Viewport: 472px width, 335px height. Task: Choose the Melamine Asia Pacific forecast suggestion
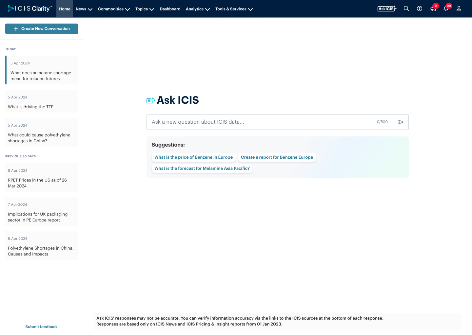point(202,168)
